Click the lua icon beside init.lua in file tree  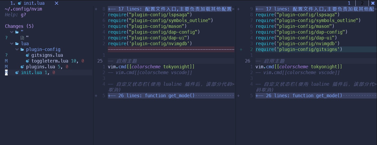(17, 72)
